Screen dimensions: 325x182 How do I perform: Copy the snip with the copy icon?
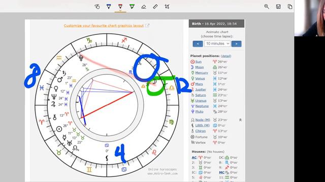point(290,7)
